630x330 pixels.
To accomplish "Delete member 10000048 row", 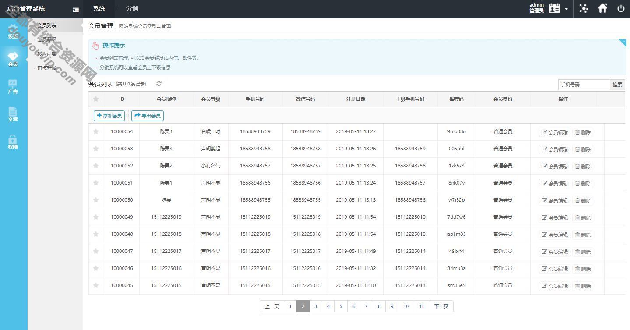I will (583, 234).
